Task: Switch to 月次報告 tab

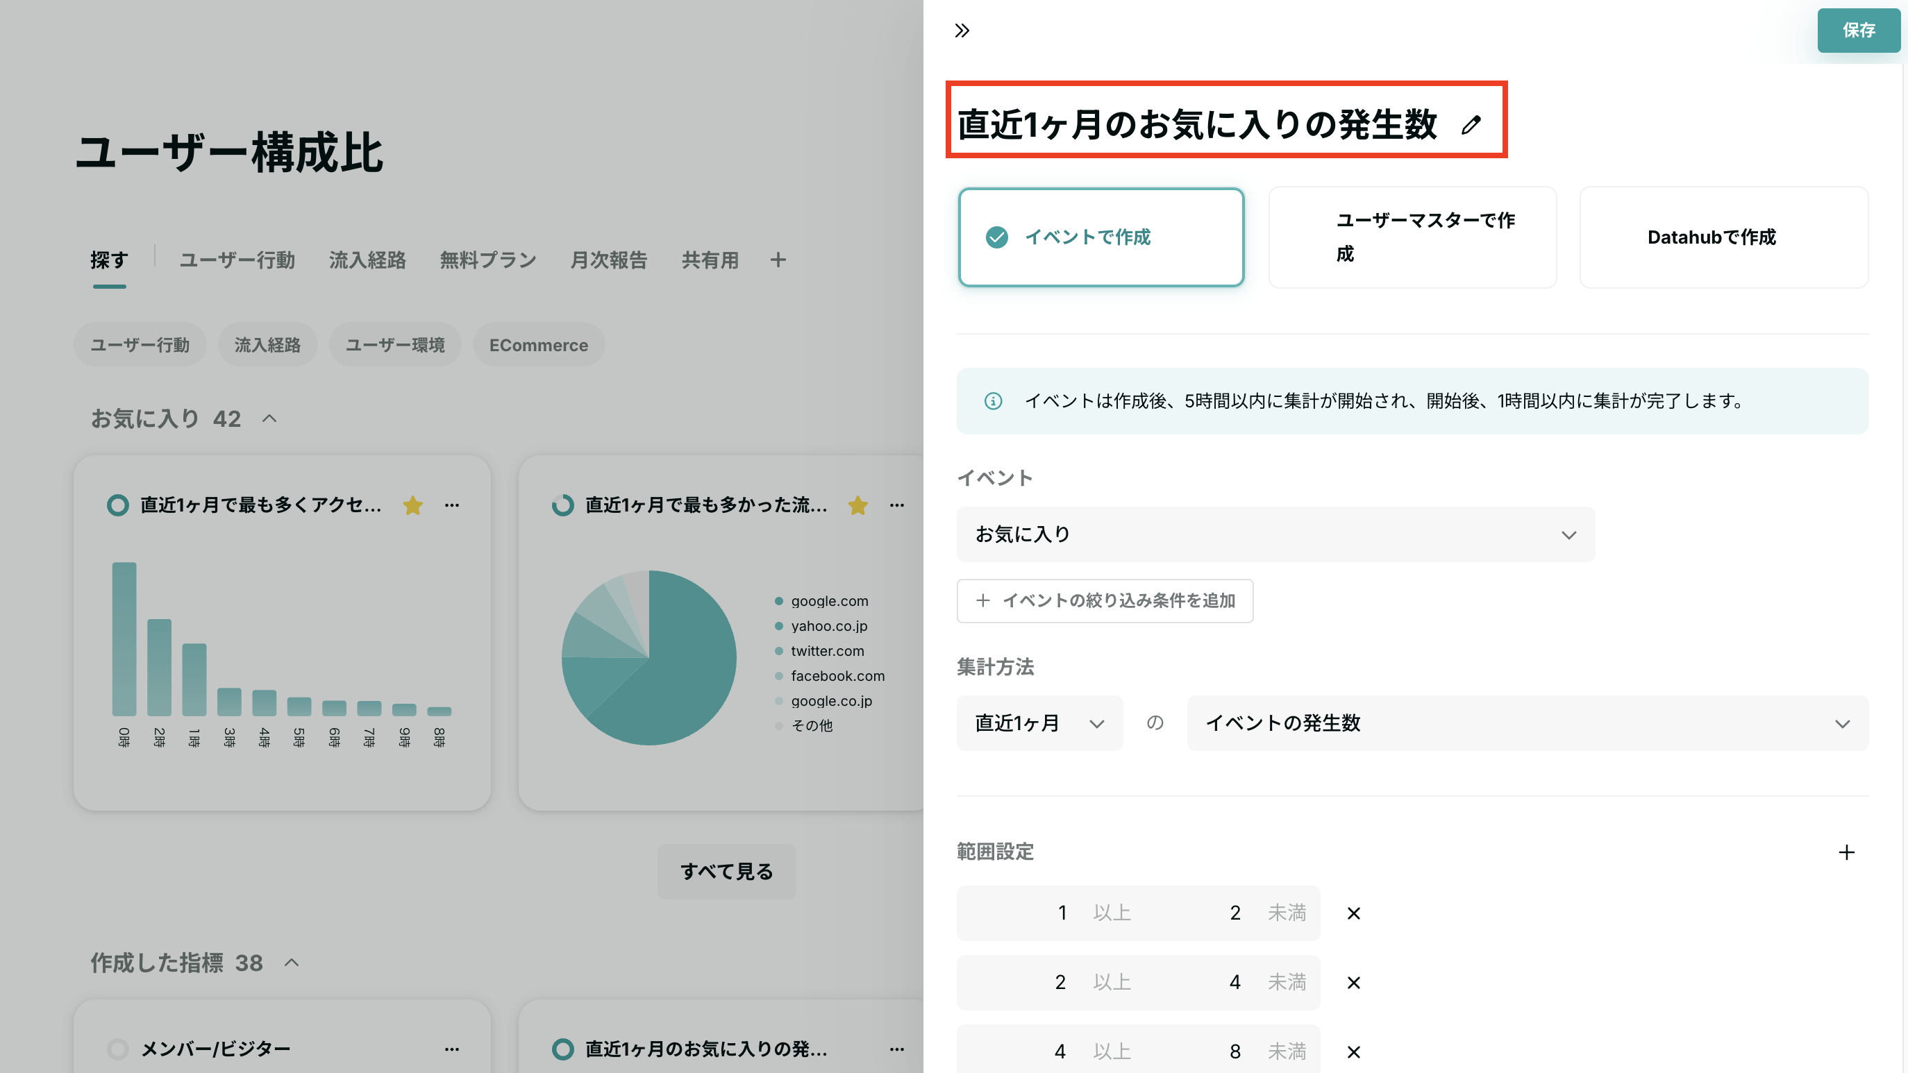Action: tap(609, 260)
